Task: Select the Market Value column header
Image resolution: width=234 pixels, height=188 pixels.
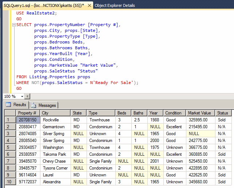Action: coord(201,113)
